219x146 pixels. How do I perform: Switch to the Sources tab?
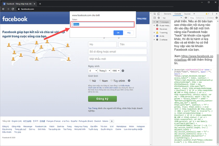click(187, 14)
